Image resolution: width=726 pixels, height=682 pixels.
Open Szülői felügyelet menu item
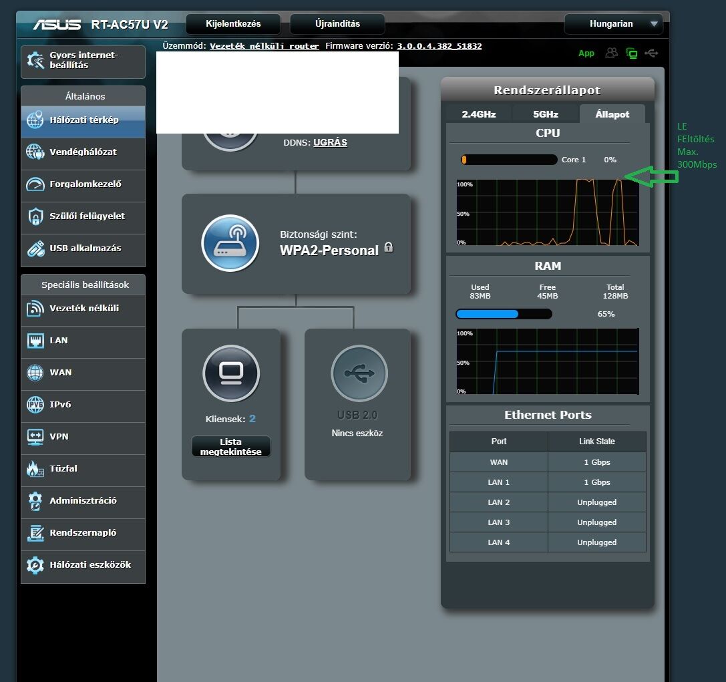point(83,216)
